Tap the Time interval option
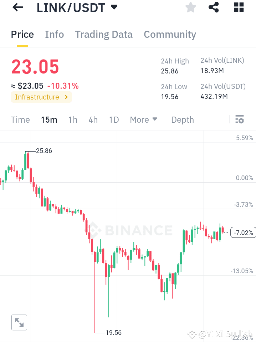 [20, 120]
